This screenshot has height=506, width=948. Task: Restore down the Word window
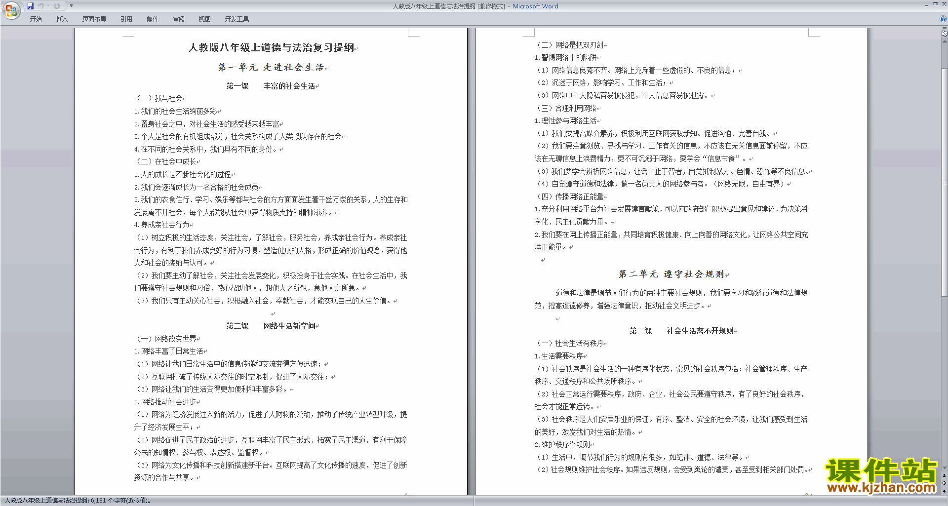[x=935, y=4]
